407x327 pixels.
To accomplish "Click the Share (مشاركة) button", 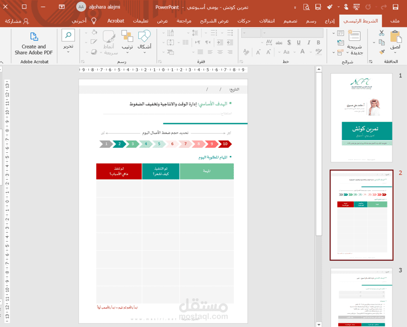I will tap(17, 21).
